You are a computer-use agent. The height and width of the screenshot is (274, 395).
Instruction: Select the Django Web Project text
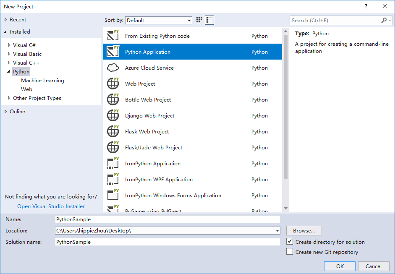[149, 115]
